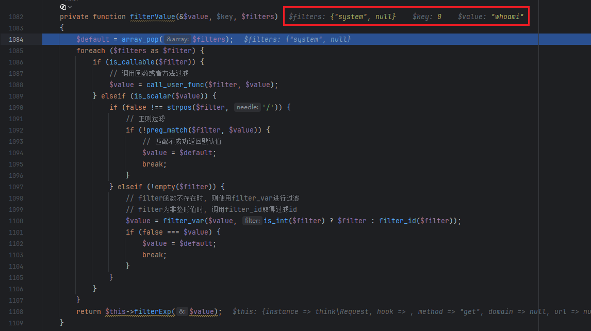
Task: Click line number 1085 in the gutter
Action: point(16,51)
